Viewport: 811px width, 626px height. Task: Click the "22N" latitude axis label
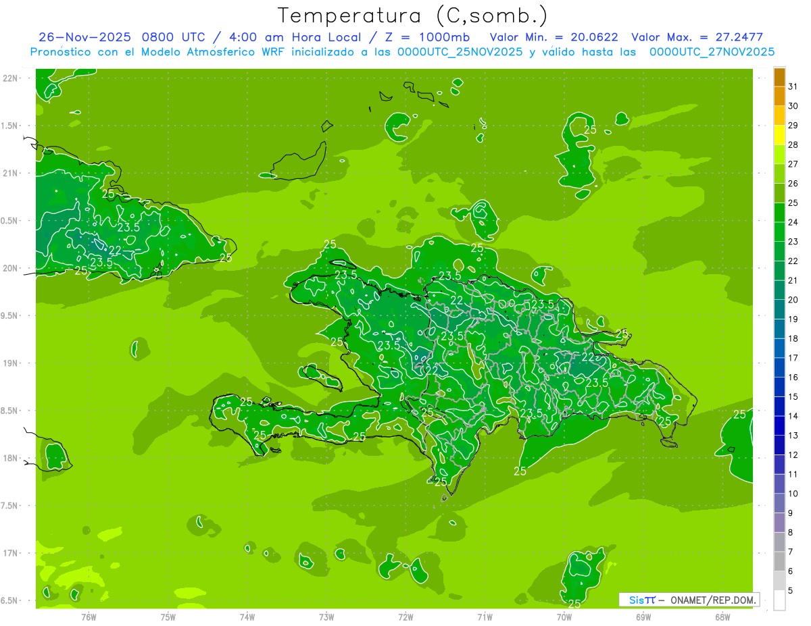pos(11,78)
